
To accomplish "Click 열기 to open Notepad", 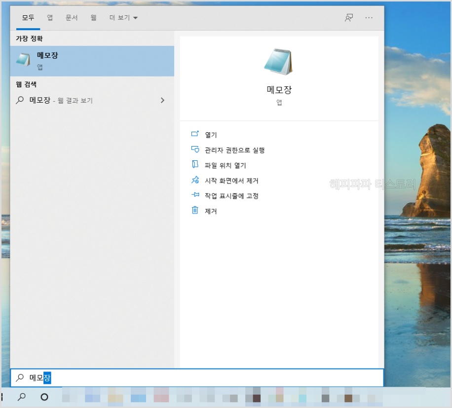I will pos(211,135).
